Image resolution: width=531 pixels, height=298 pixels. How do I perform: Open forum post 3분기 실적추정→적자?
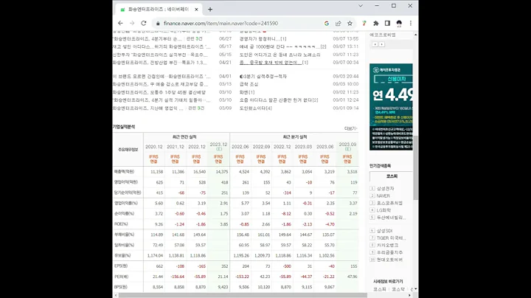point(263,77)
